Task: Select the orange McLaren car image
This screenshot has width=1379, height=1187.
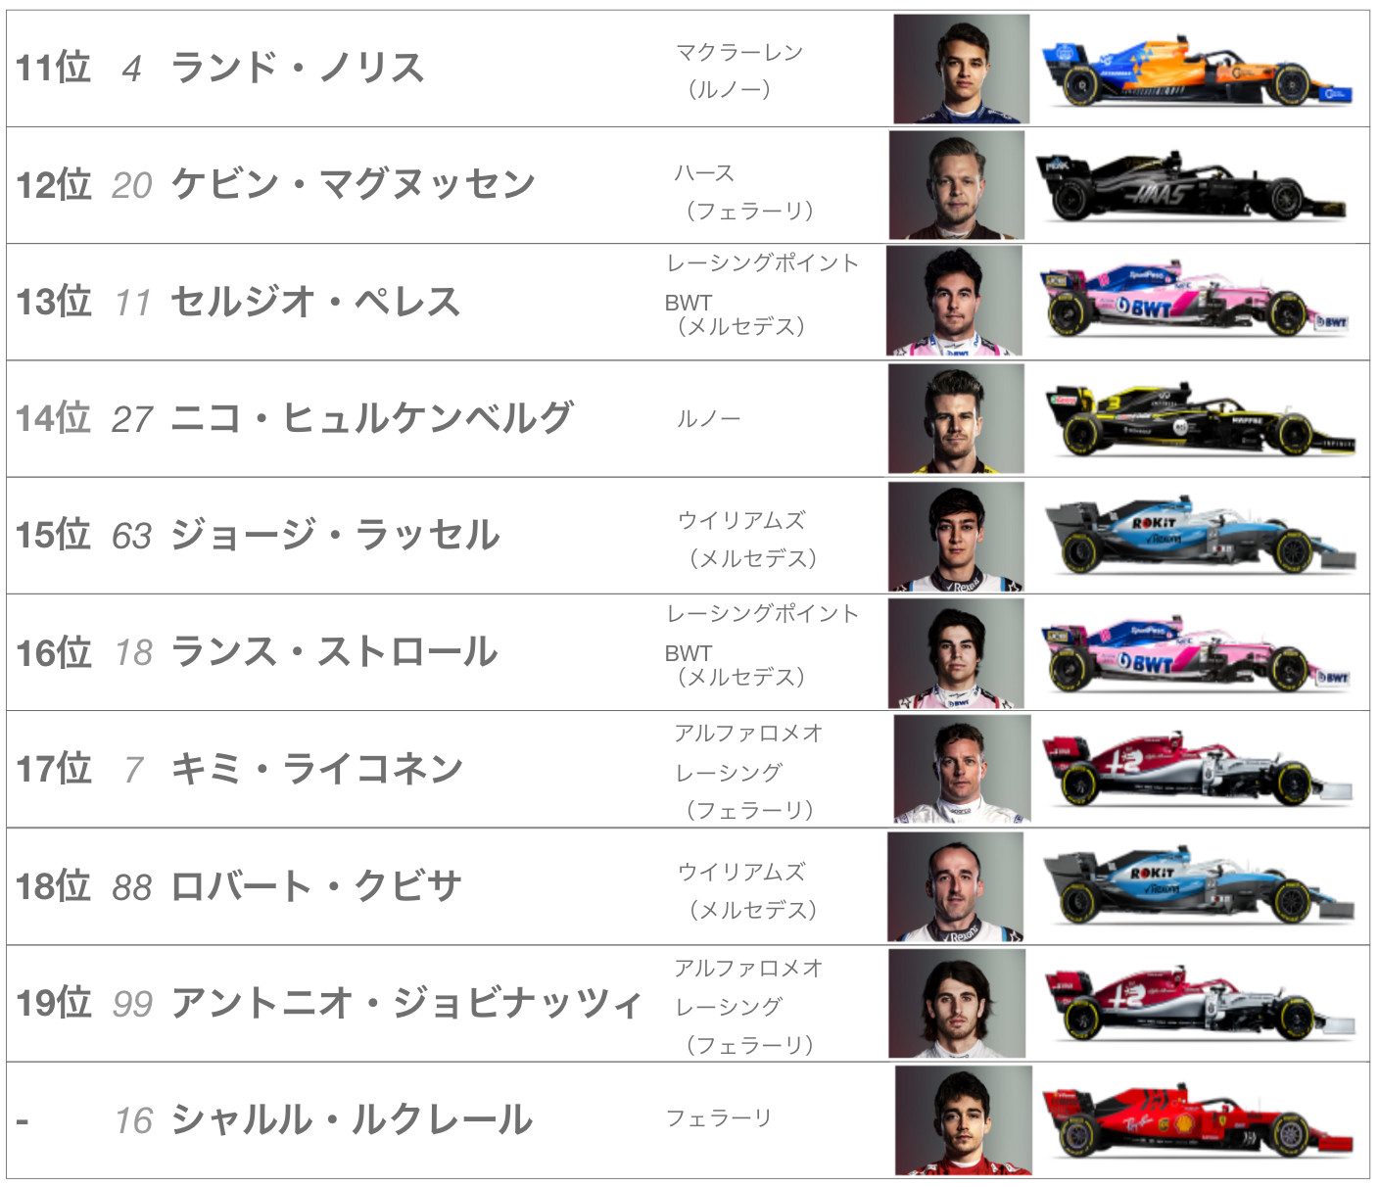Action: coord(1198,71)
